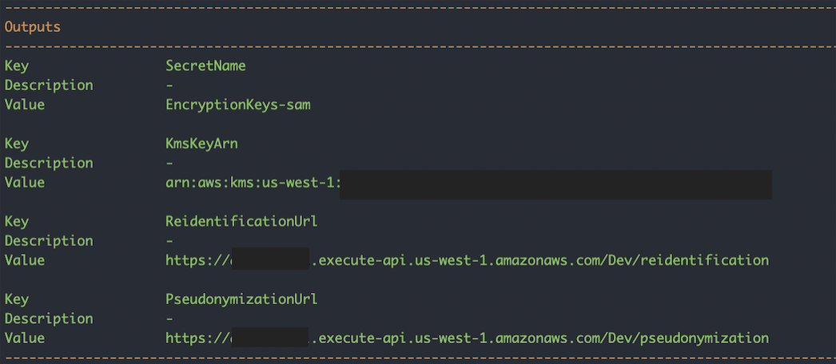836x364 pixels.
Task: Click the Key label beside SecretName
Action: (x=17, y=66)
